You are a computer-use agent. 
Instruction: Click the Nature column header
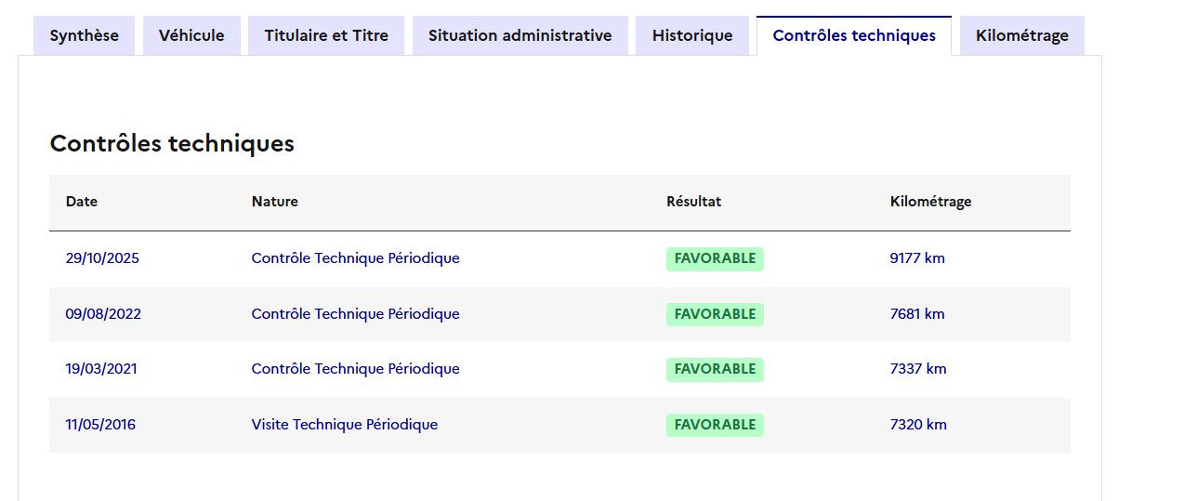275,201
